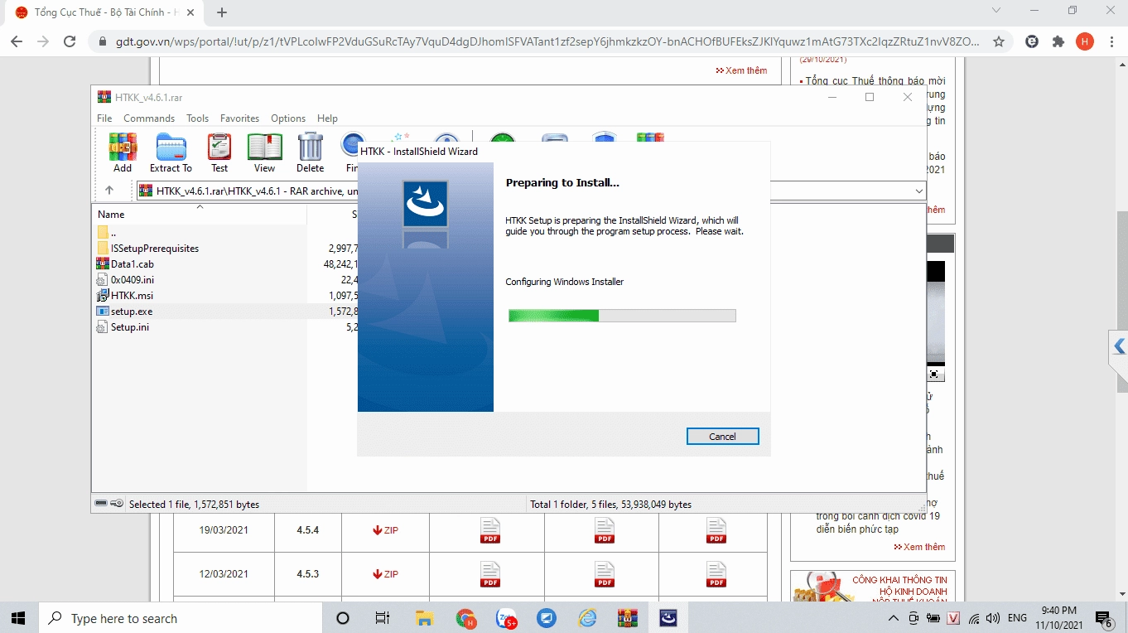Open Cortana circle on the taskbar
This screenshot has height=633, width=1128.
tap(342, 618)
